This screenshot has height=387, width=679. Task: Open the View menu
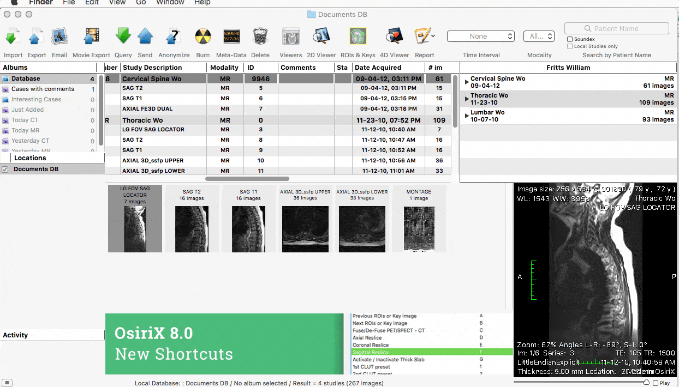coord(117,2)
